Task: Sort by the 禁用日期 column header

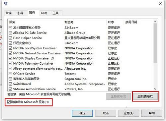Action: click(x=138, y=22)
